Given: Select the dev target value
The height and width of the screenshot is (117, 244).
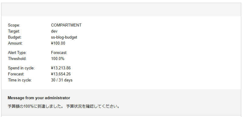Looking at the screenshot, I should (x=54, y=31).
